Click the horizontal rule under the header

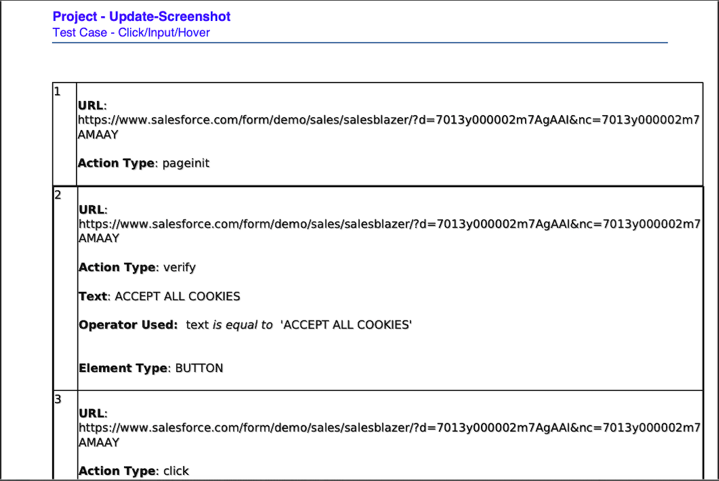pyautogui.click(x=360, y=43)
